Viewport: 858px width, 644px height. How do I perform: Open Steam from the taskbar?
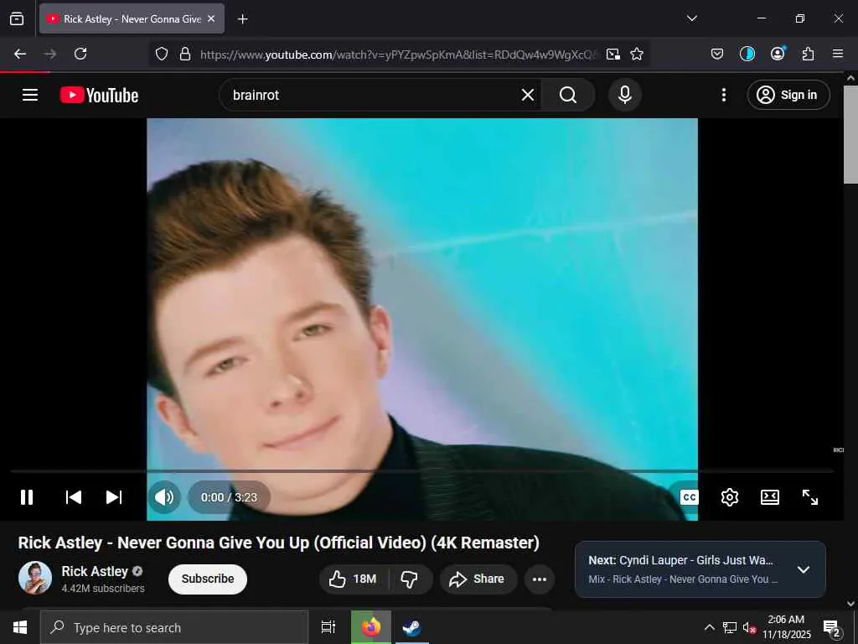(x=411, y=627)
